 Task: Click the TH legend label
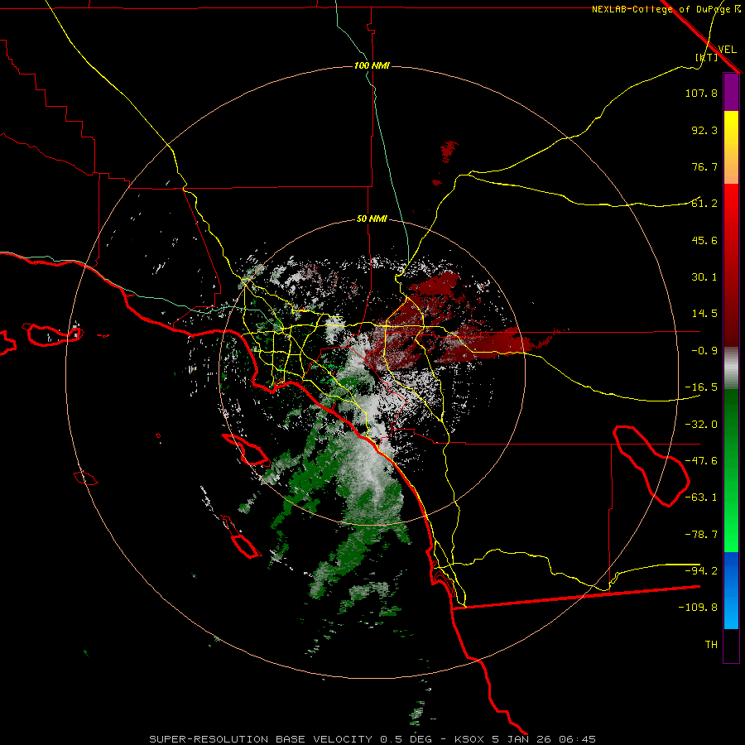(x=711, y=645)
